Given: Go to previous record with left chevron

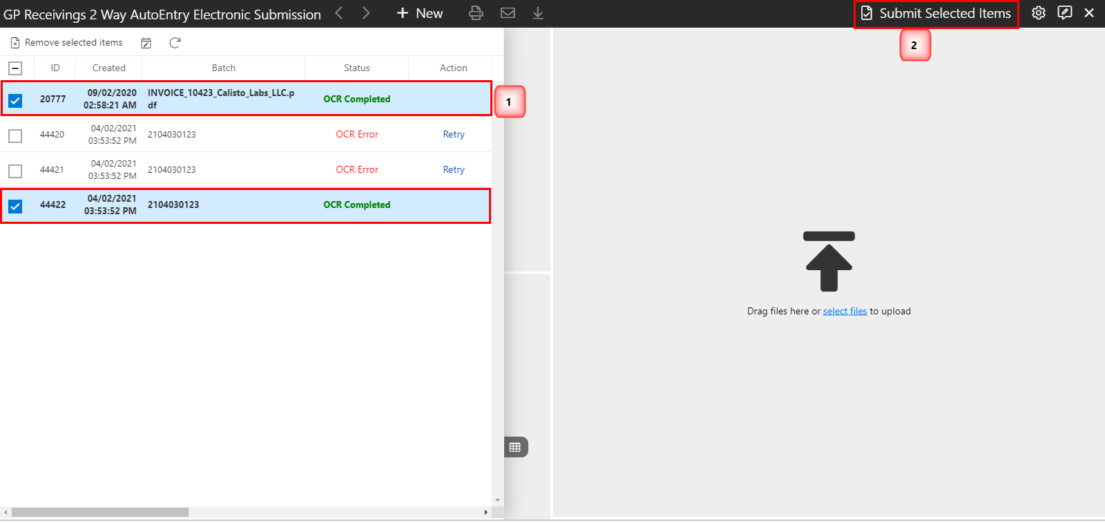Looking at the screenshot, I should (339, 13).
